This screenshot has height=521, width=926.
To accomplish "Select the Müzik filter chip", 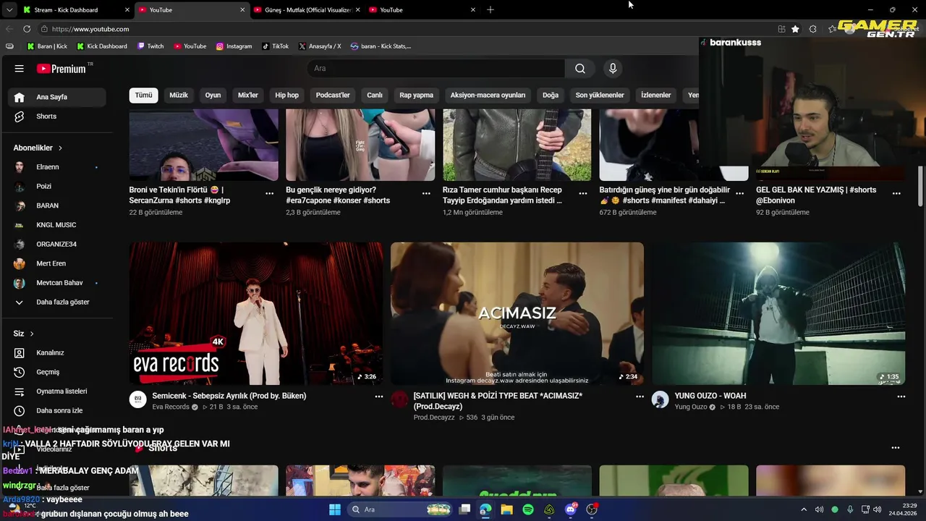I will tap(179, 95).
